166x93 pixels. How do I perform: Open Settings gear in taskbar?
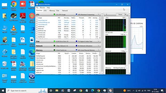point(51,91)
